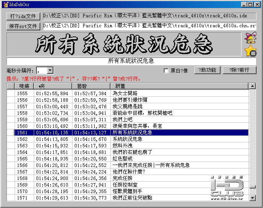Minimize the IdxSubOcr window
The image size is (263, 208).
(x=244, y=5)
